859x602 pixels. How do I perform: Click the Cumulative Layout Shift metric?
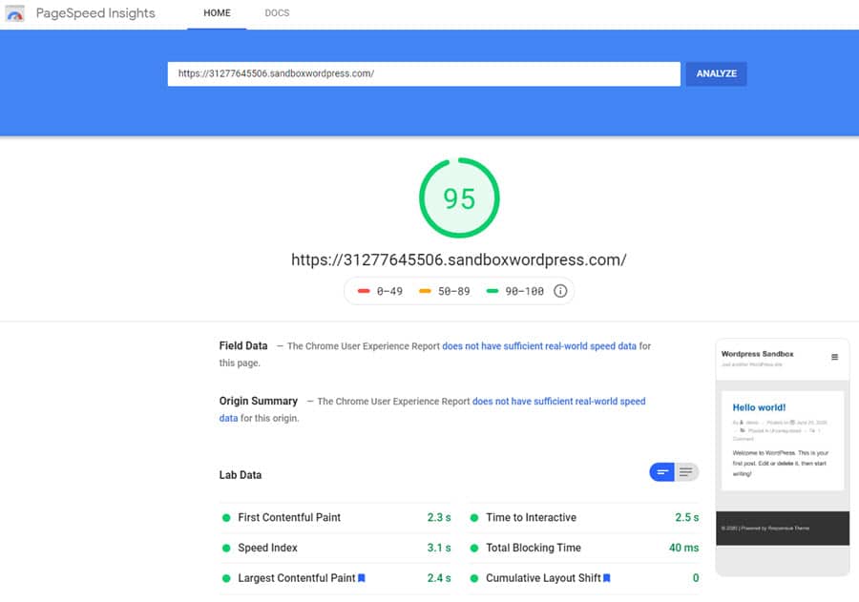(584, 578)
